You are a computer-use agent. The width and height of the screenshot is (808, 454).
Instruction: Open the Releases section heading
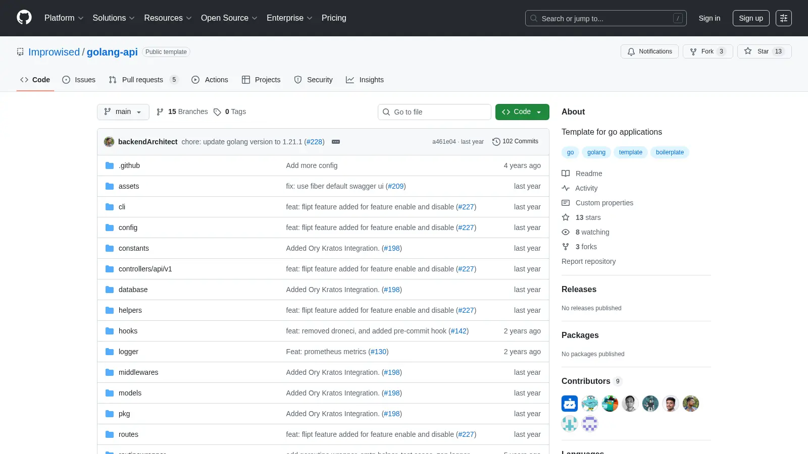579,290
